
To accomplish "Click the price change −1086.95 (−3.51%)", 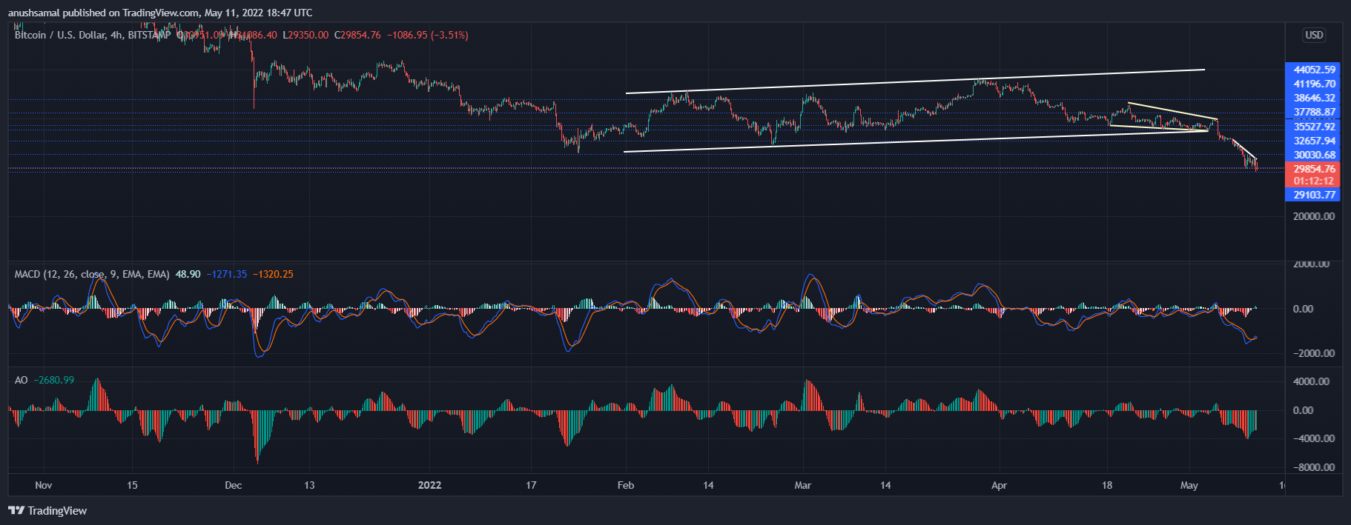I will pos(428,35).
